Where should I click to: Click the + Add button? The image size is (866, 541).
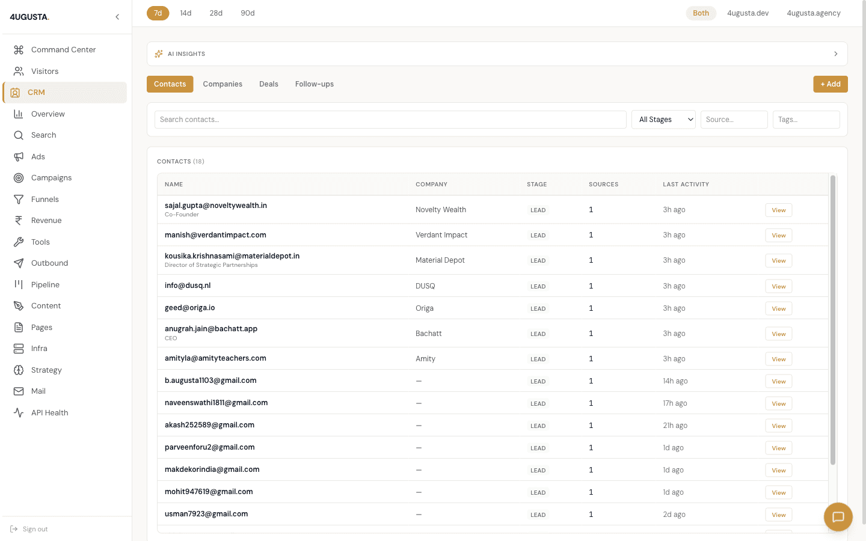point(831,84)
